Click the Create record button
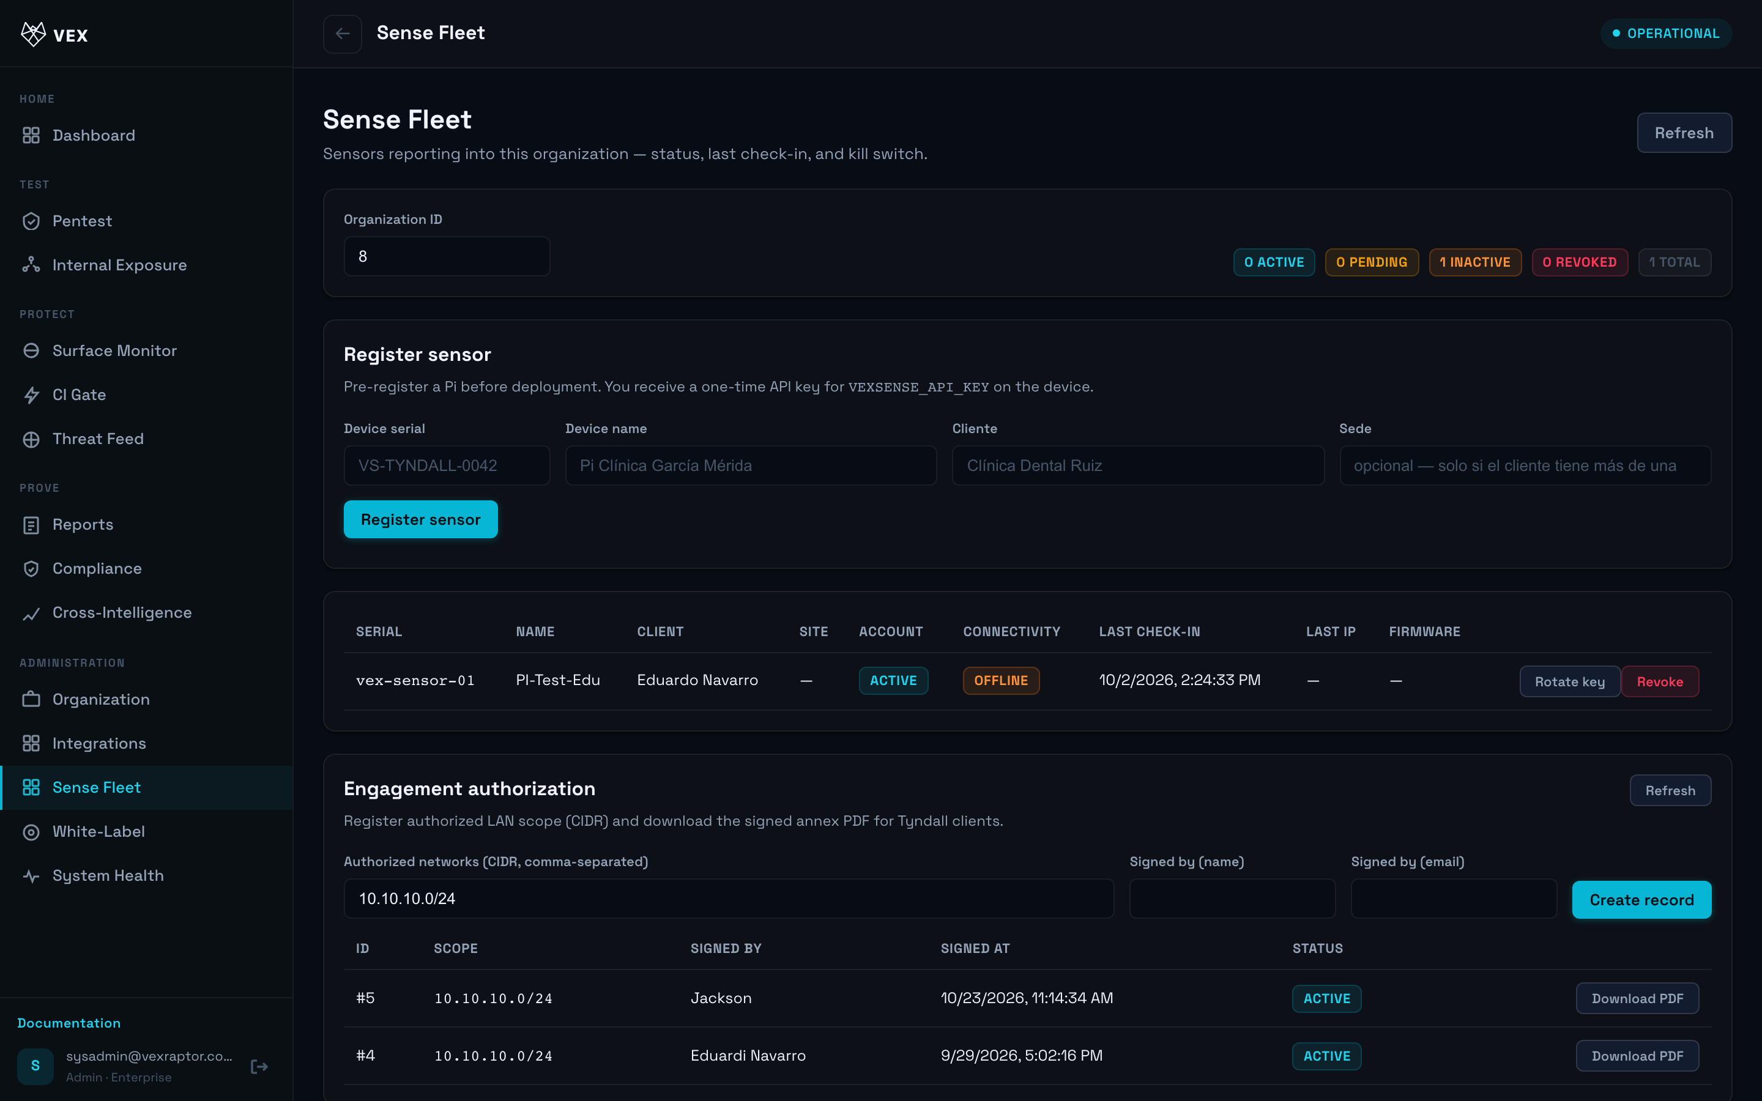Screen dimensions: 1762x1101 pos(1641,900)
